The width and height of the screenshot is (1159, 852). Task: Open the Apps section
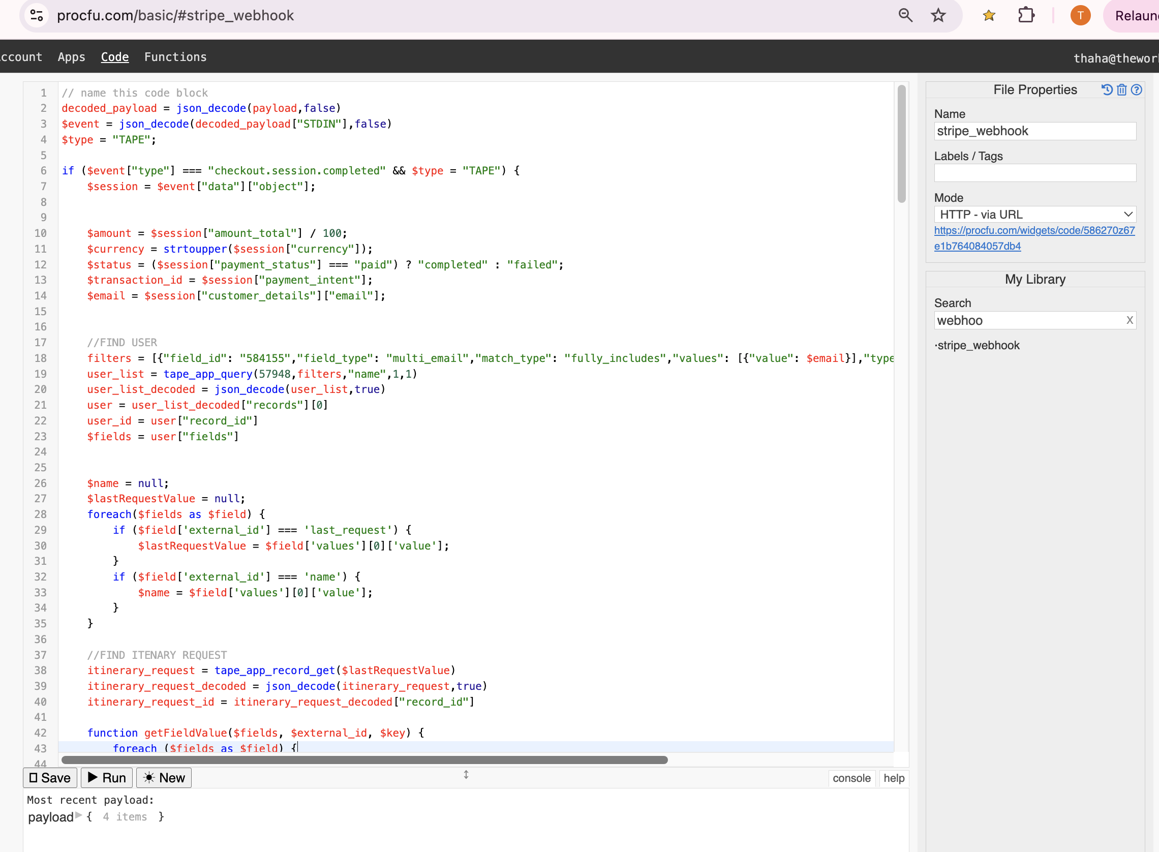pyautogui.click(x=71, y=57)
